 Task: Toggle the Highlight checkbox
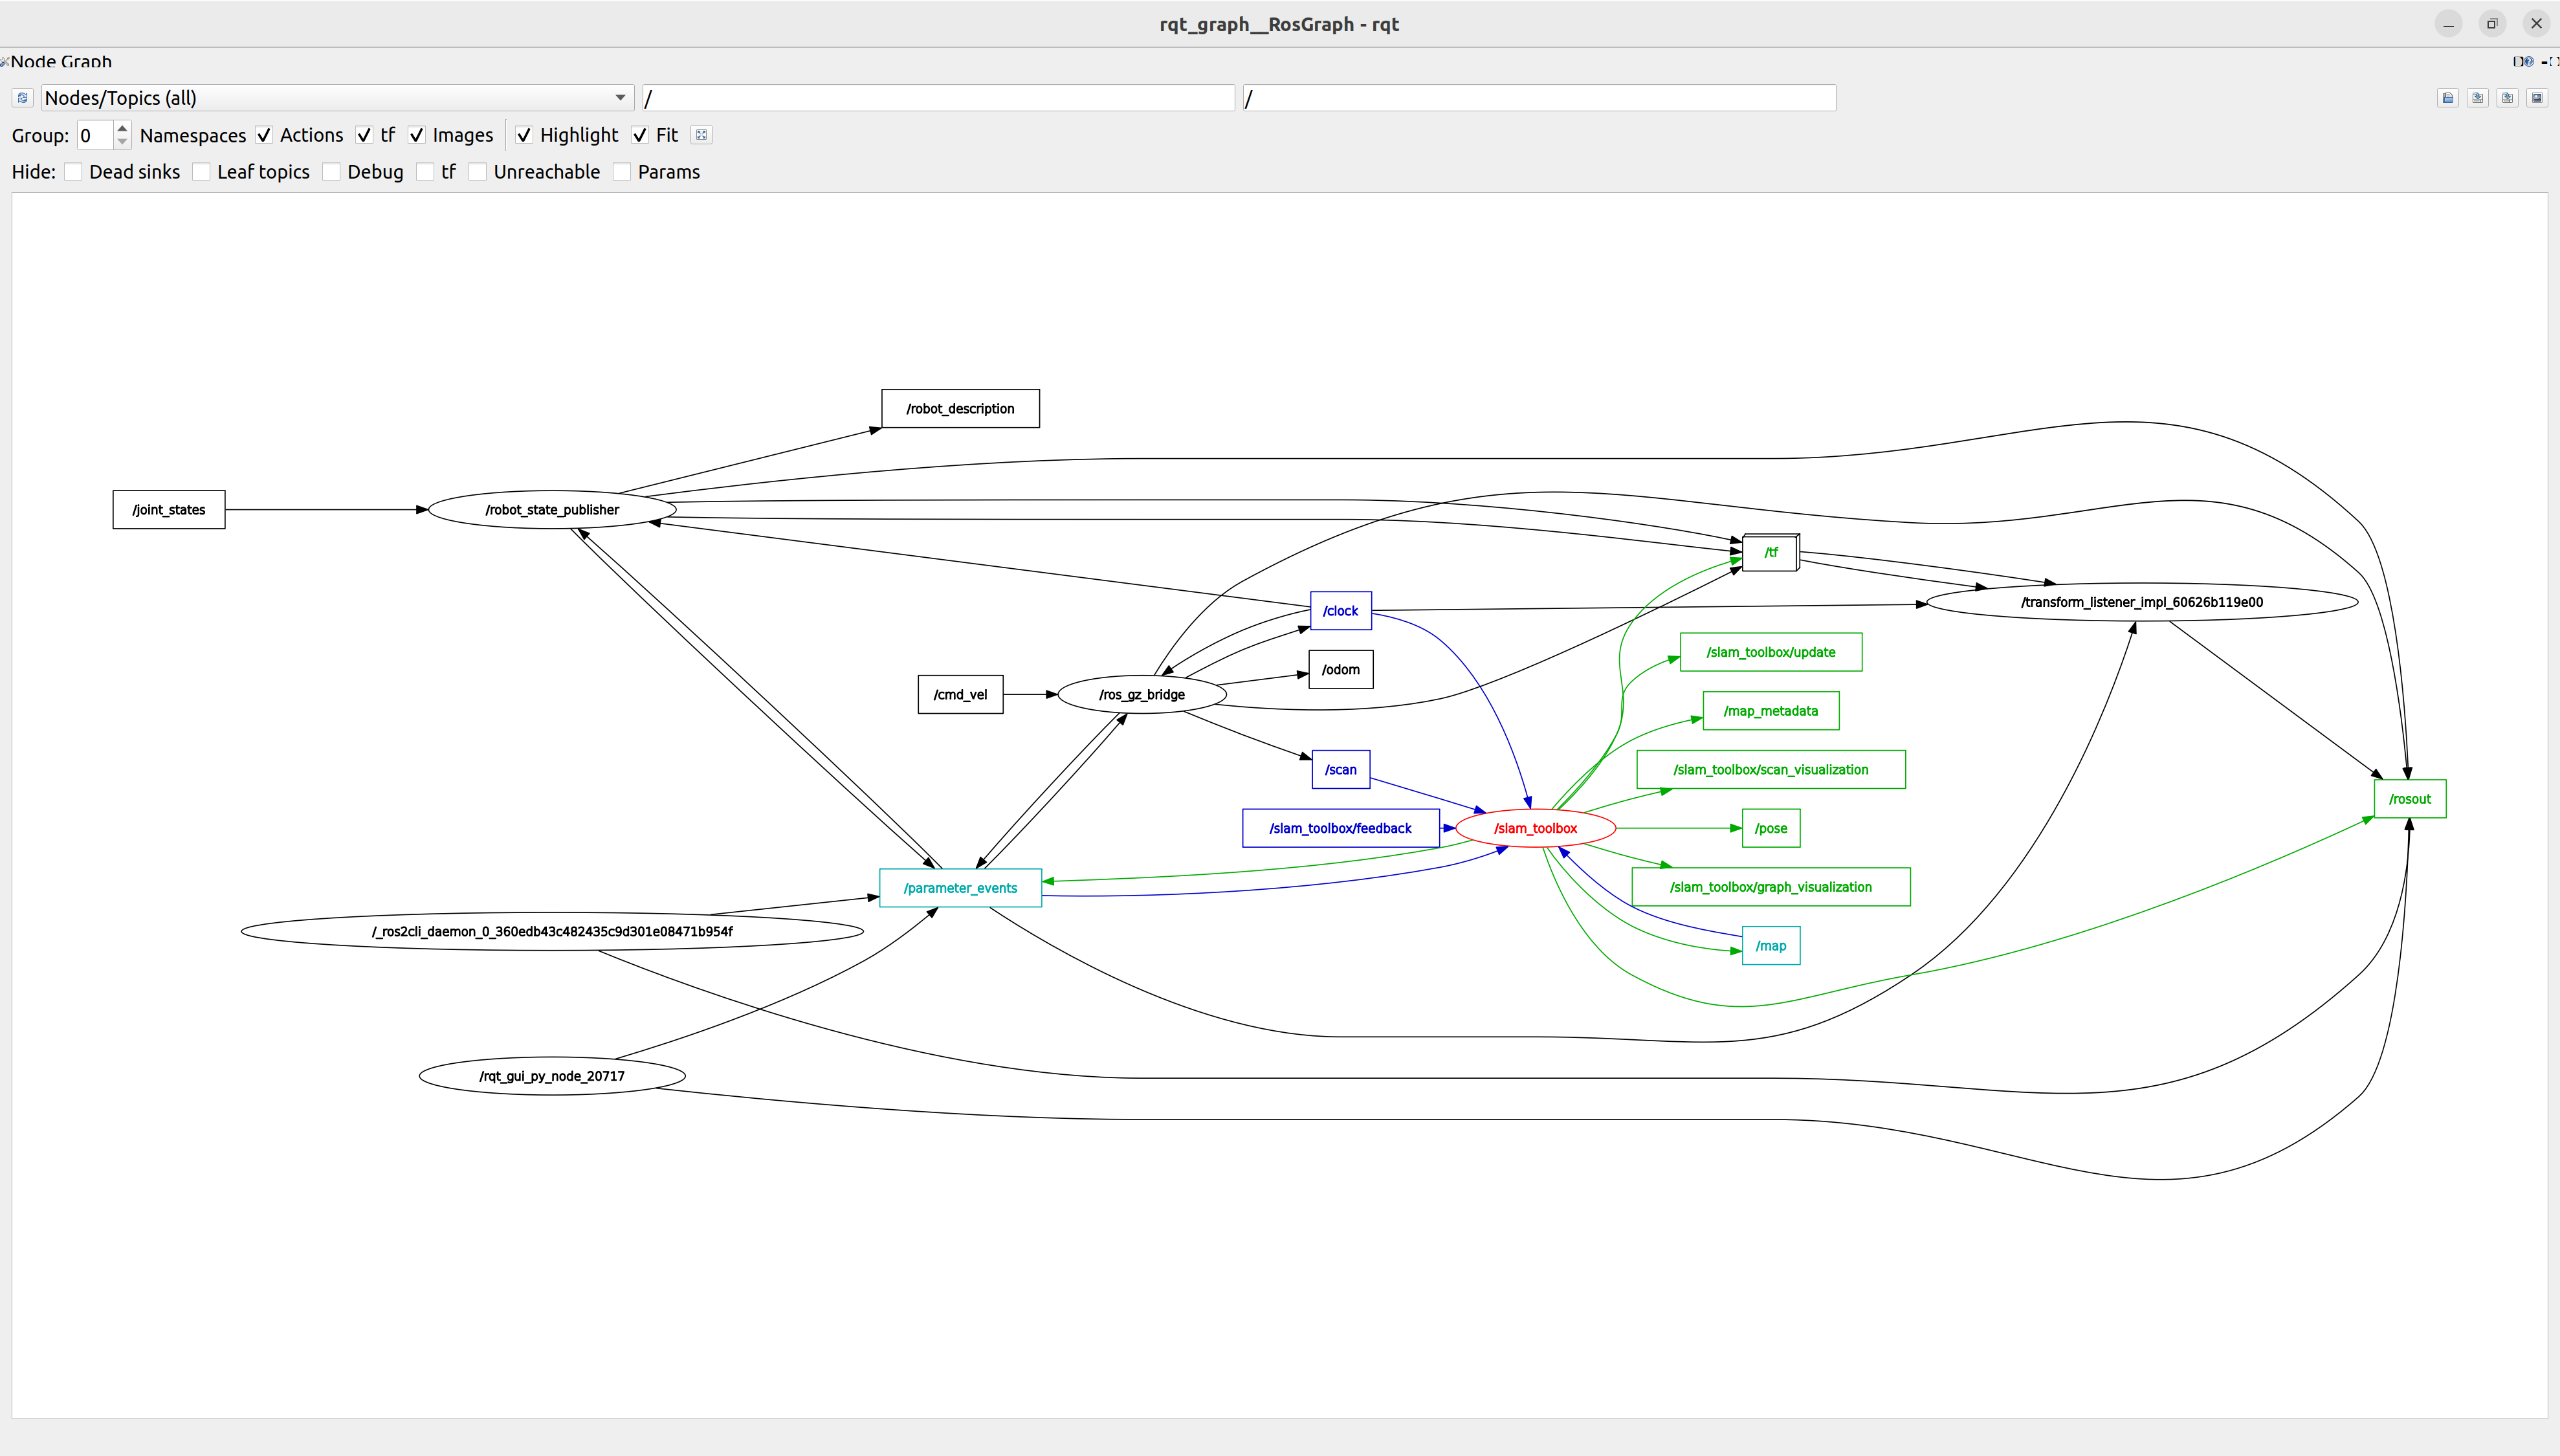[524, 135]
